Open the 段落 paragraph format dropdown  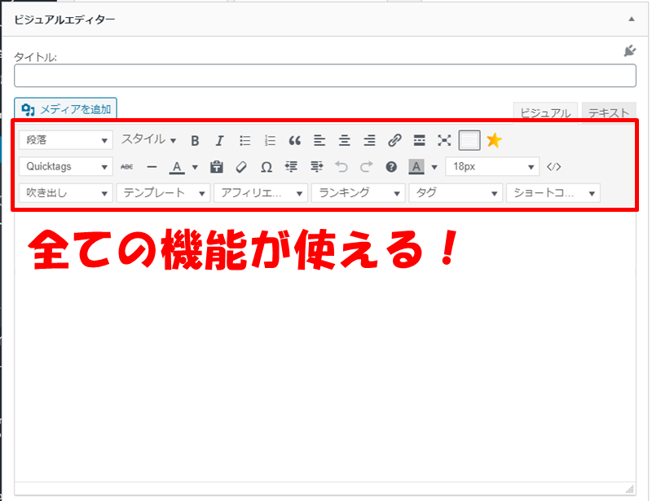(x=65, y=140)
